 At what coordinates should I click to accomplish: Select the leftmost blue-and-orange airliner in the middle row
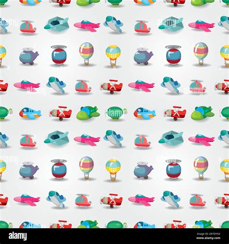pyautogui.click(x=30, y=113)
